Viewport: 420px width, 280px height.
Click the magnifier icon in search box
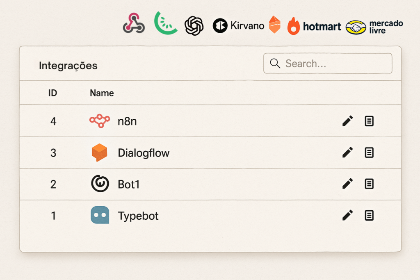[x=275, y=64]
